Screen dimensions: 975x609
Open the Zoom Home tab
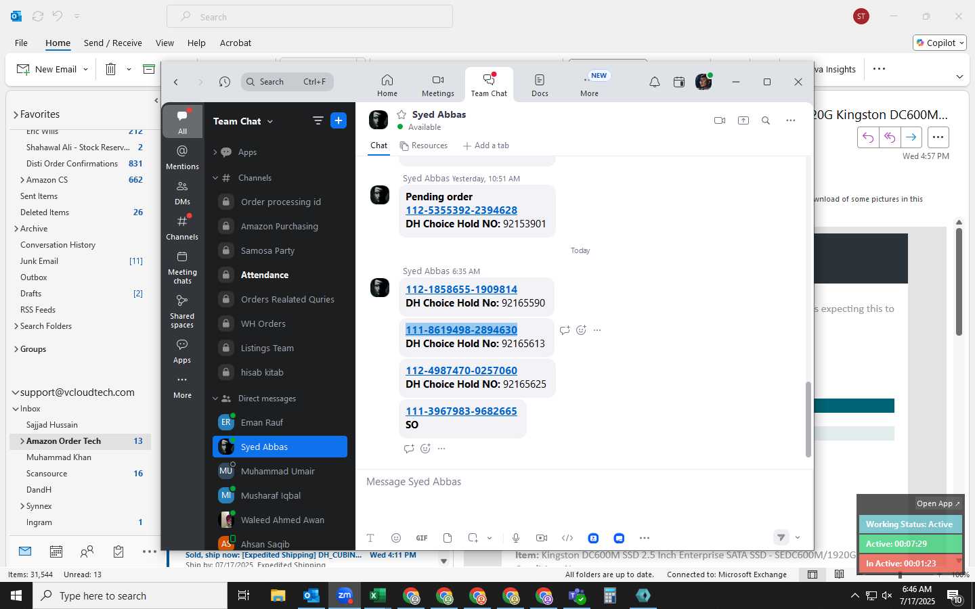[387, 85]
